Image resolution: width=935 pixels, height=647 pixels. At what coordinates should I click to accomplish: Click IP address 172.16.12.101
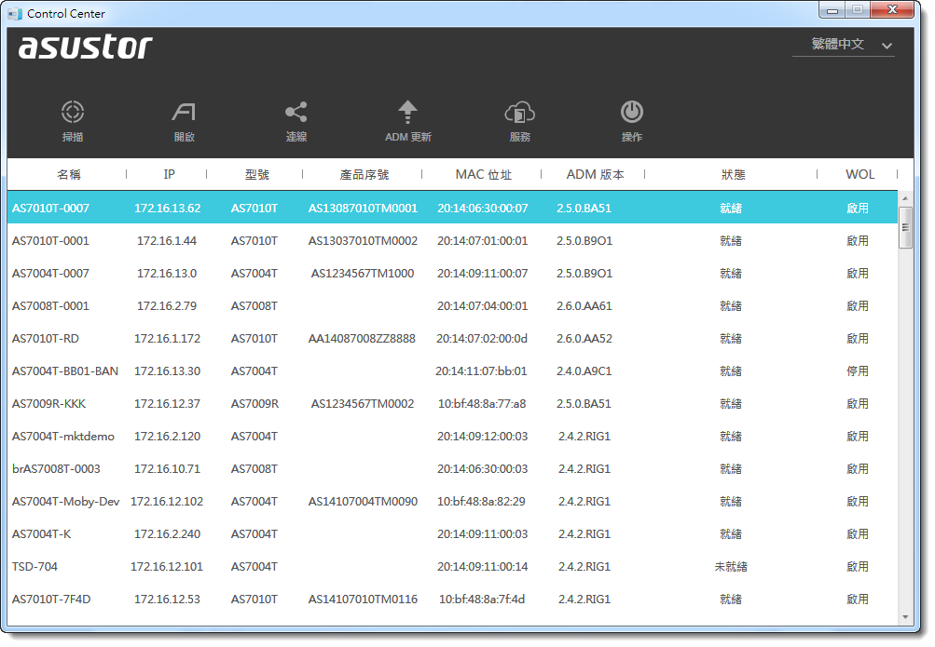pyautogui.click(x=167, y=567)
